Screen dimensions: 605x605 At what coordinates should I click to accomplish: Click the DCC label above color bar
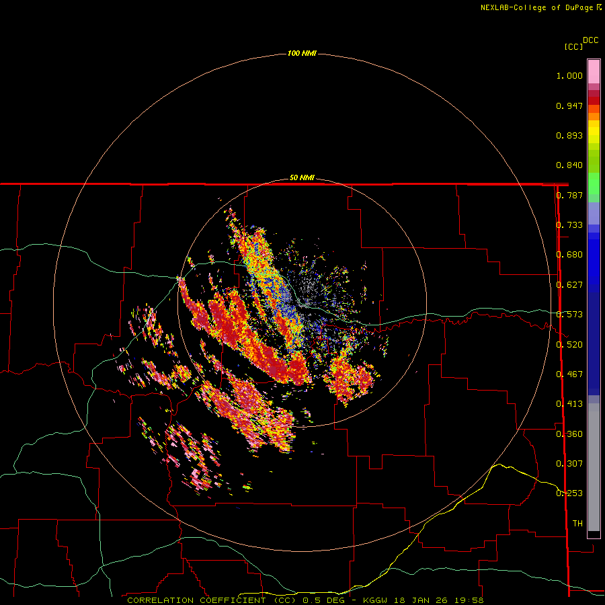pos(590,40)
